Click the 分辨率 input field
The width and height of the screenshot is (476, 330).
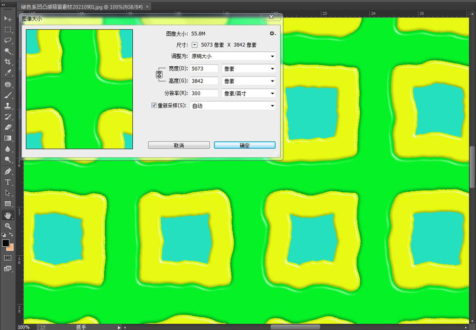point(204,93)
